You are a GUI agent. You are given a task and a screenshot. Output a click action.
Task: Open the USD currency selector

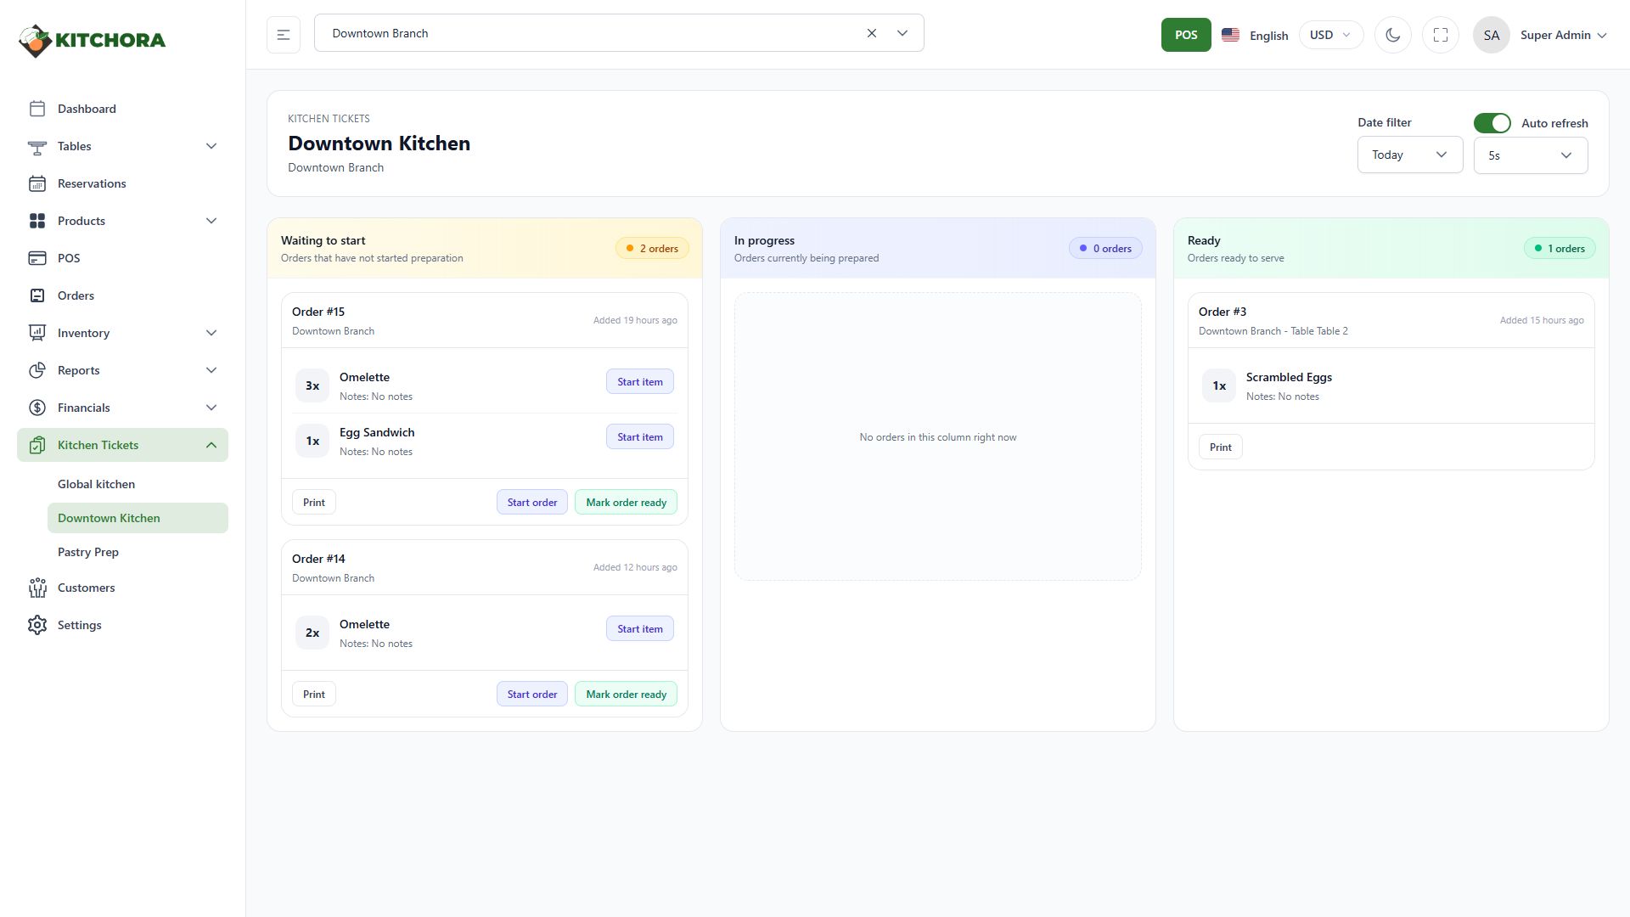pos(1329,35)
